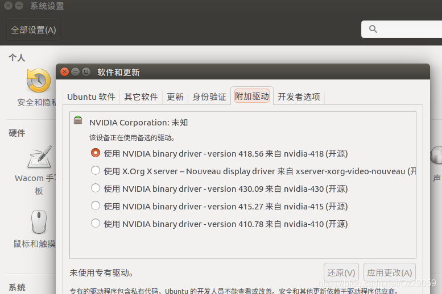Viewport: 442px width, 294px height.
Task: Open the 身份验证 tab
Action: point(209,97)
